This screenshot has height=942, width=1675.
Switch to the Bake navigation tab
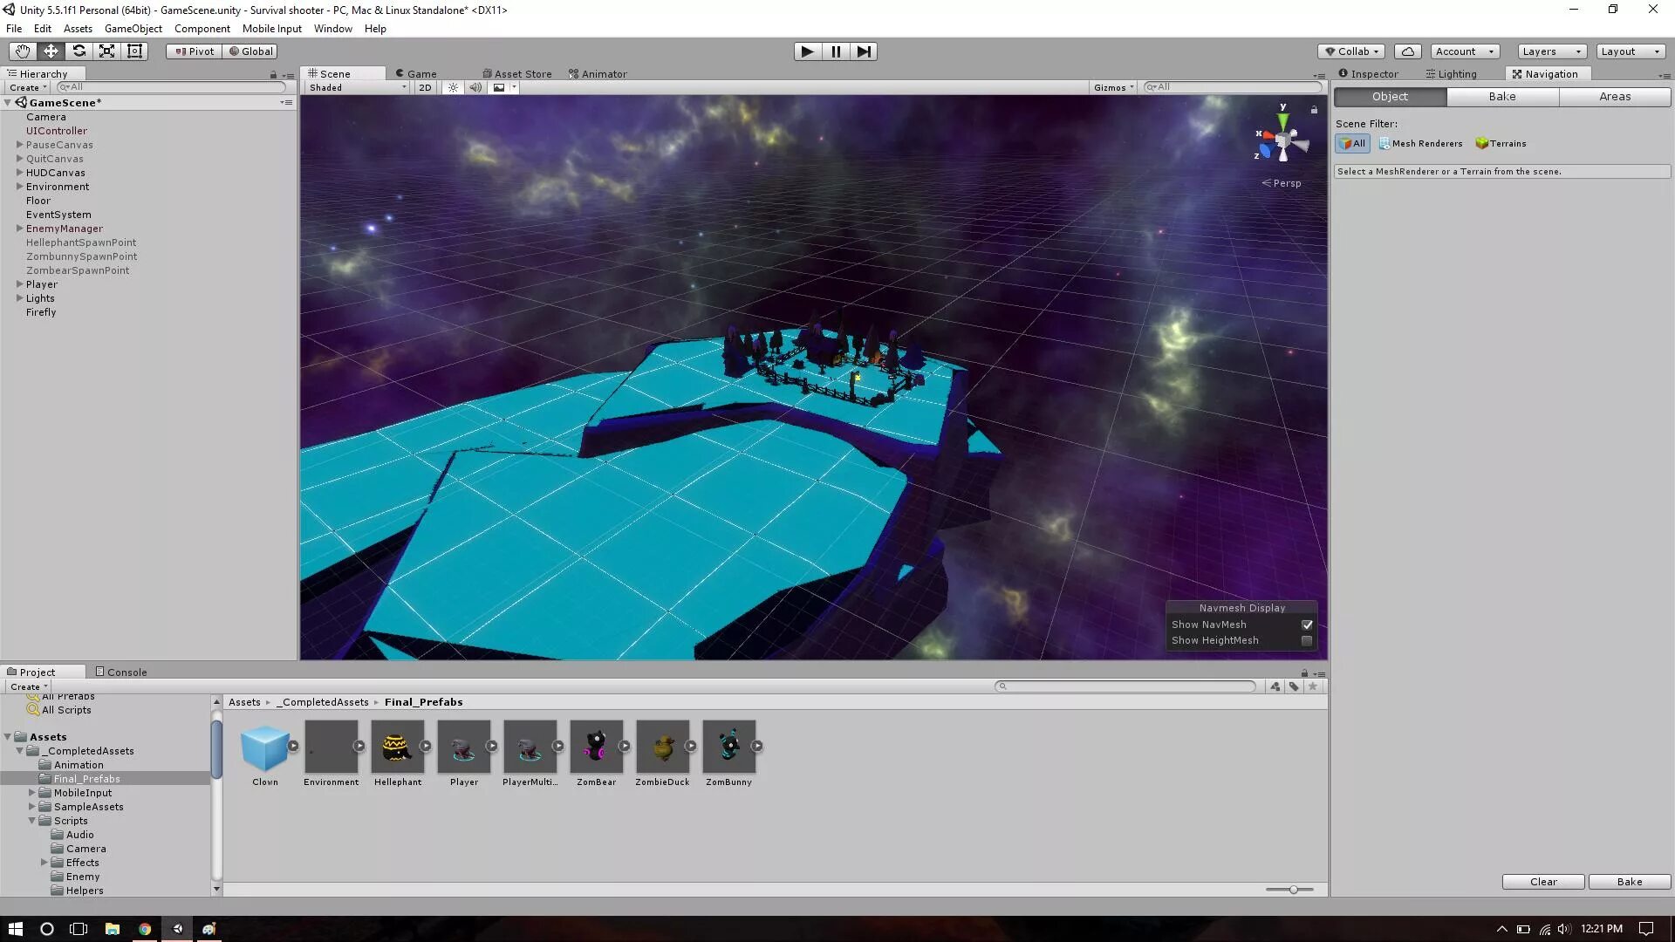[1502, 97]
